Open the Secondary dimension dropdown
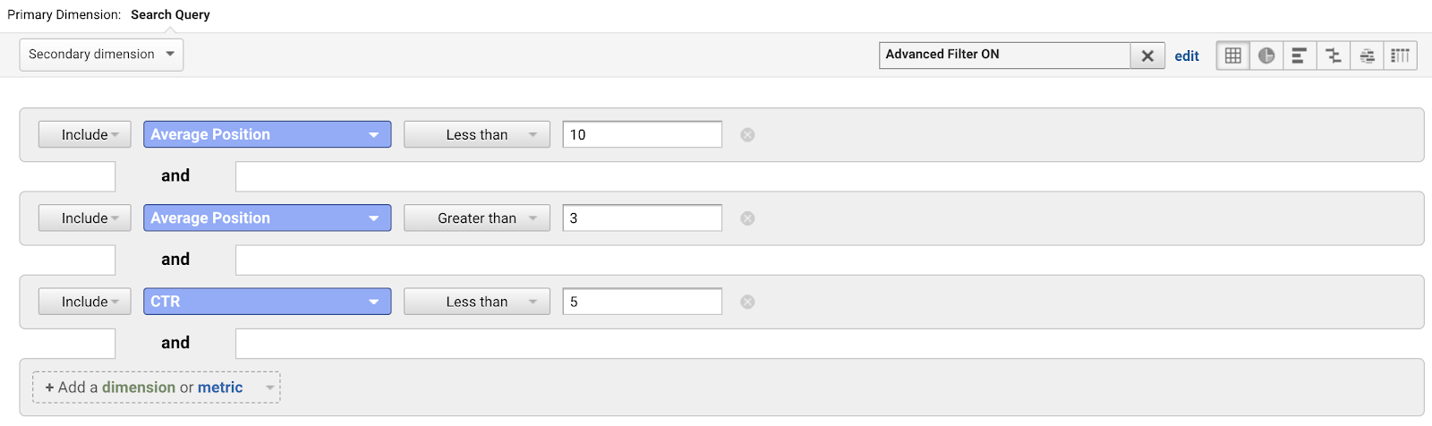The image size is (1432, 426). [x=101, y=55]
